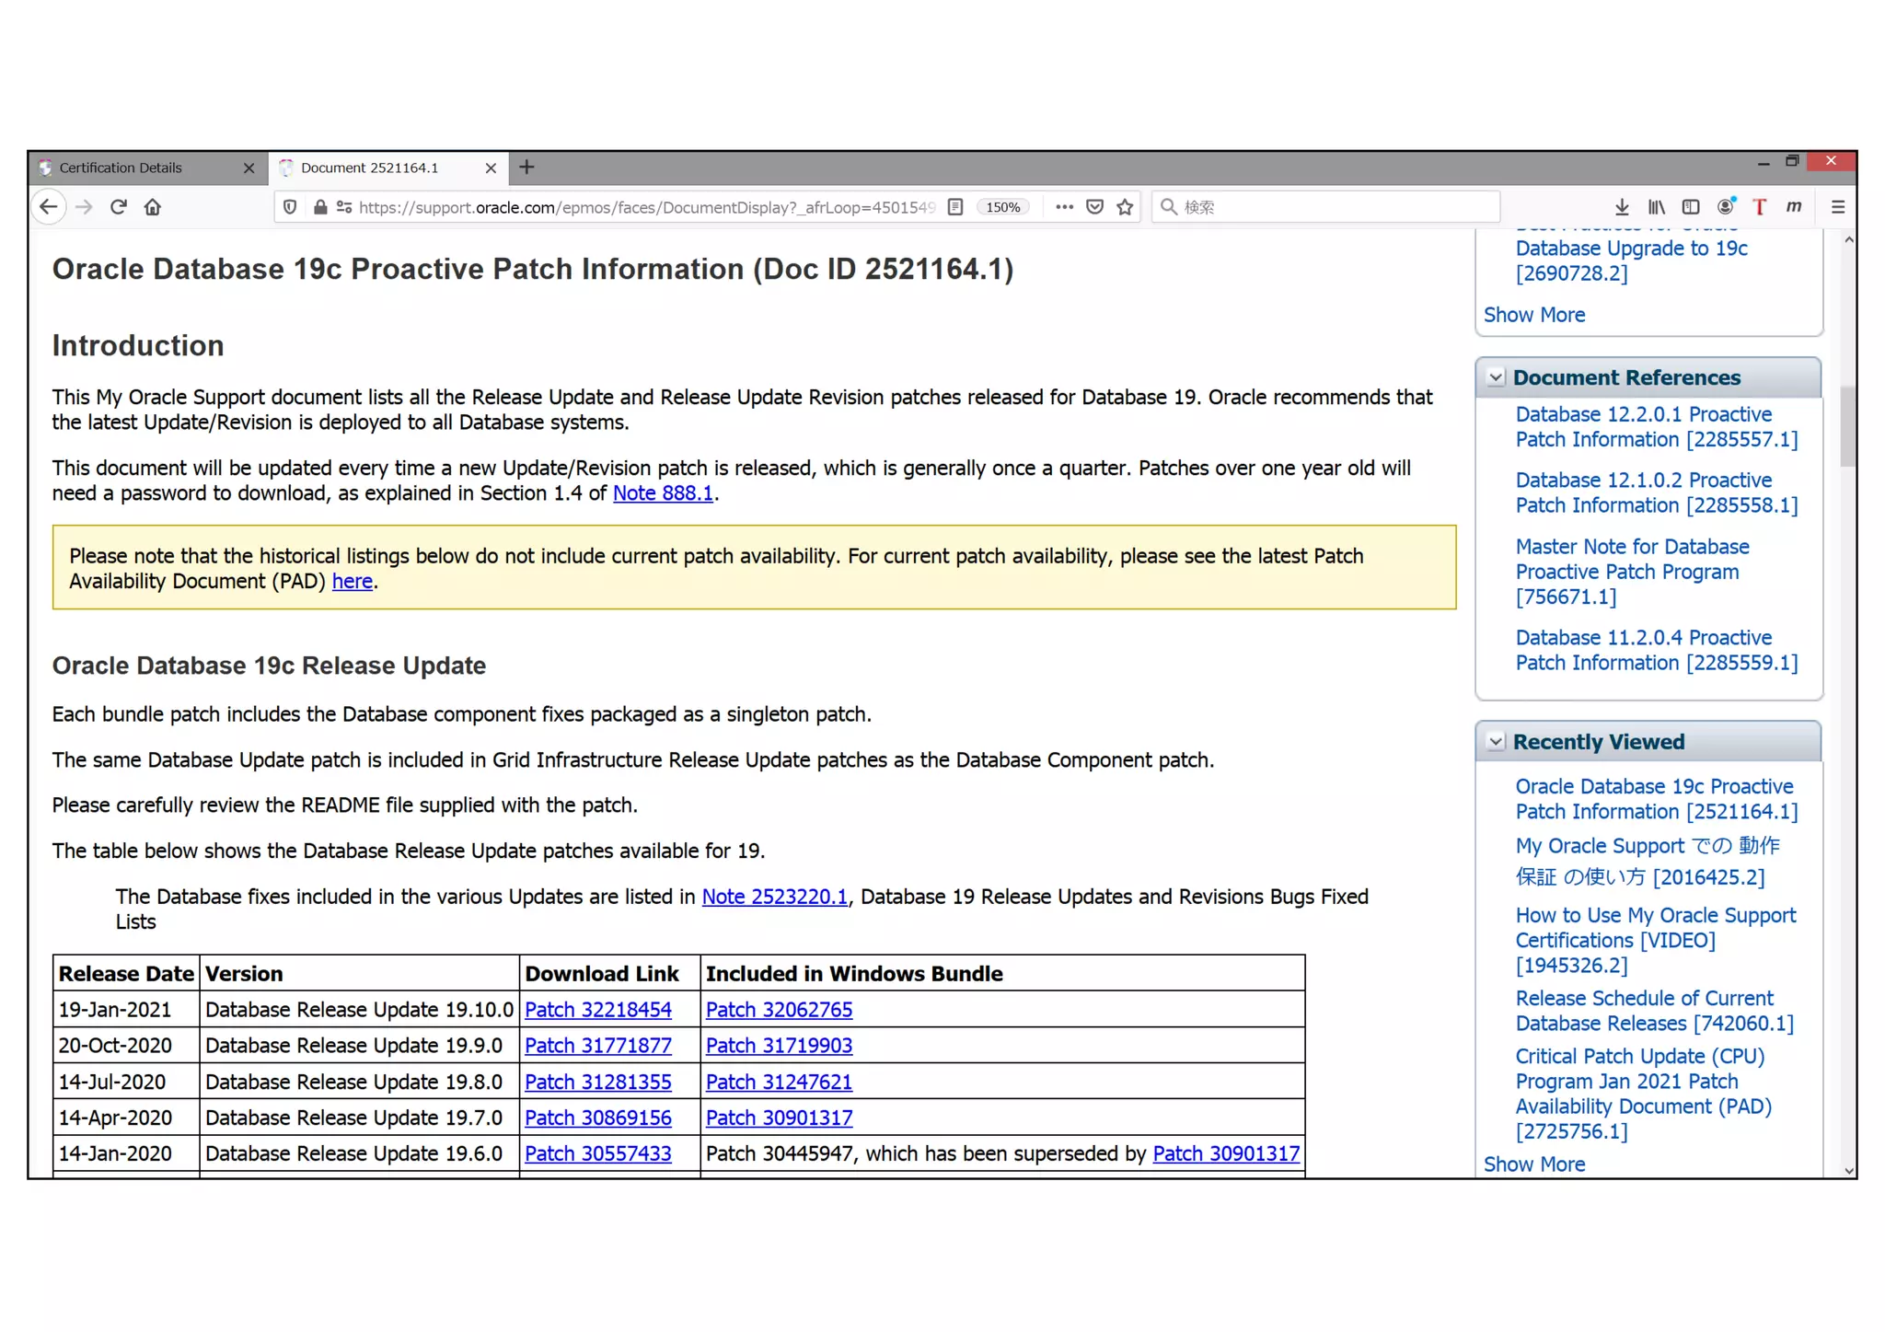Open the browser home page

click(x=153, y=207)
